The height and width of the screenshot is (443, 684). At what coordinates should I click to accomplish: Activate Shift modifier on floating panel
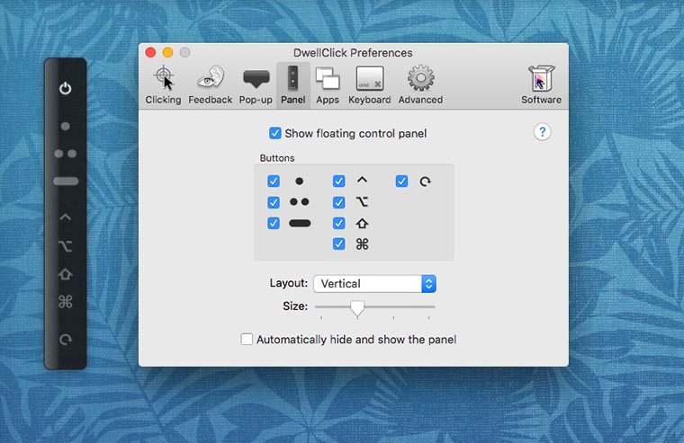66,274
